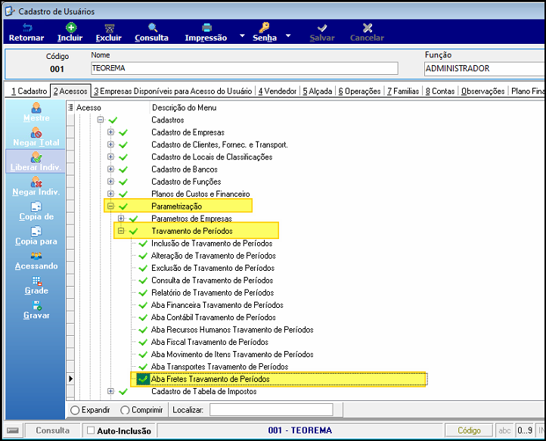
Task: Open the 7 Famílias tab
Action: pyautogui.click(x=403, y=92)
